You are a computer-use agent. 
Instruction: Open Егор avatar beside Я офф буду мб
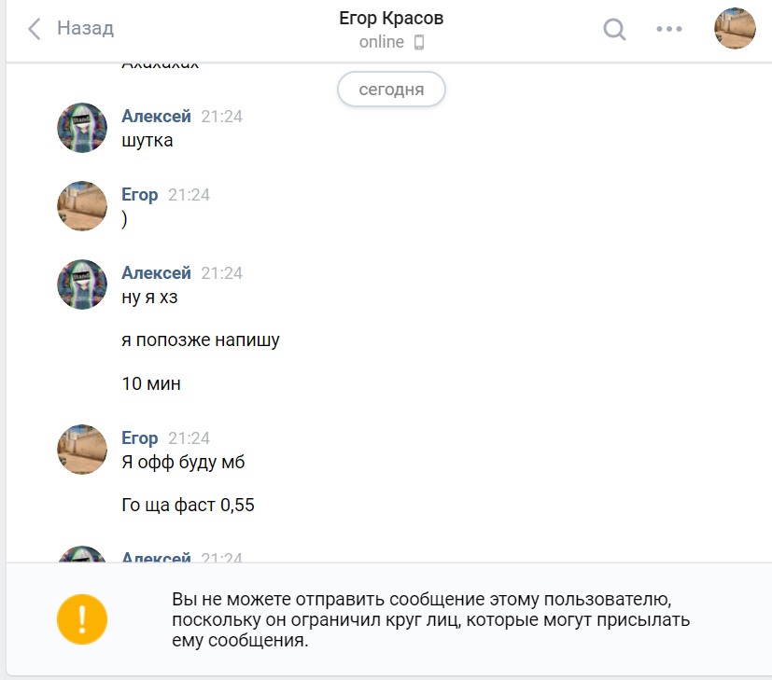coord(82,450)
